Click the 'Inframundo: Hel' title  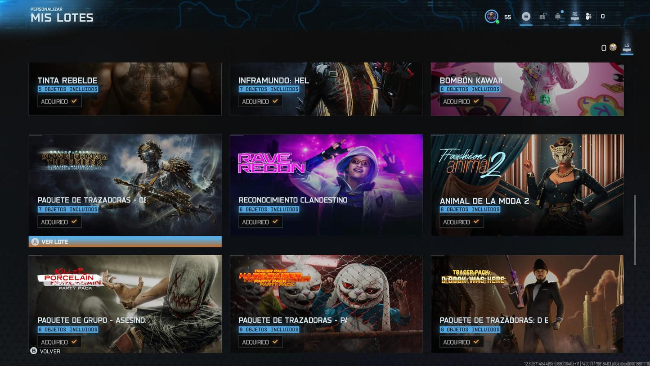[x=274, y=81]
